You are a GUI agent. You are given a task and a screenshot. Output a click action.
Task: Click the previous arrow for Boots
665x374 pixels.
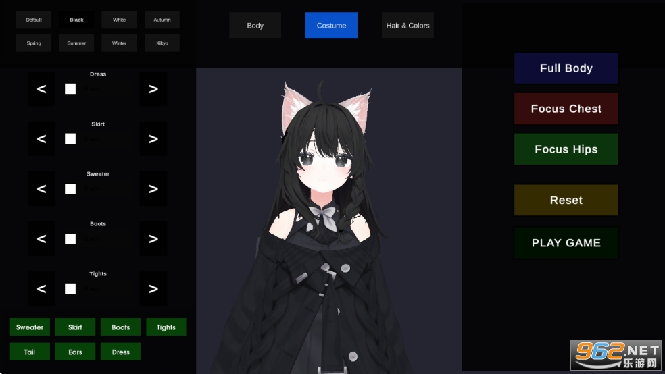(x=41, y=239)
